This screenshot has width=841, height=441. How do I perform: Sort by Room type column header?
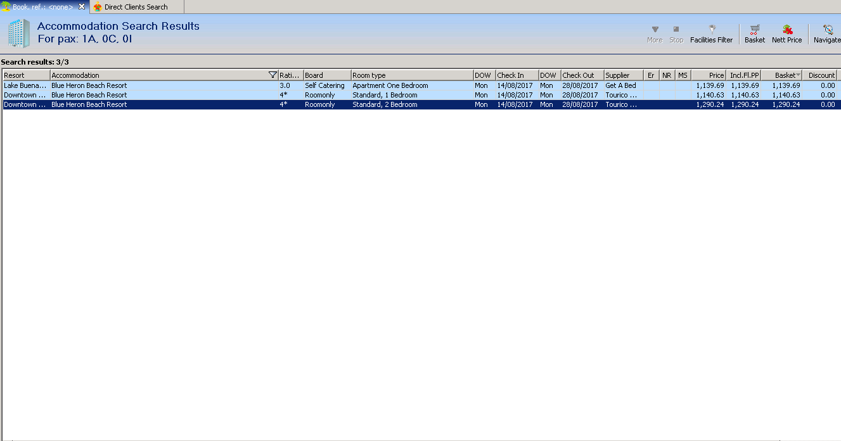(412, 75)
